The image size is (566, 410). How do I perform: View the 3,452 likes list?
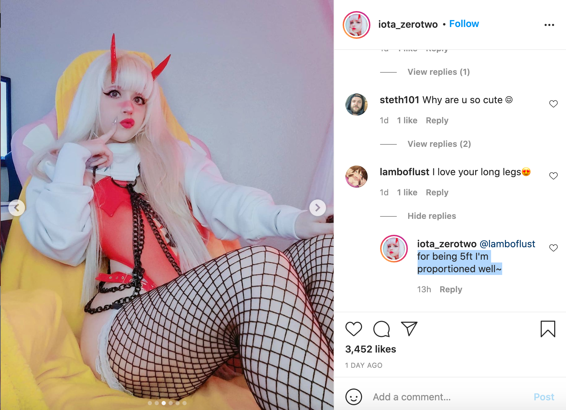coord(370,349)
